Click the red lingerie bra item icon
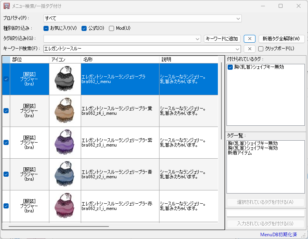Screen dimensions: 308x239 click(65, 206)
